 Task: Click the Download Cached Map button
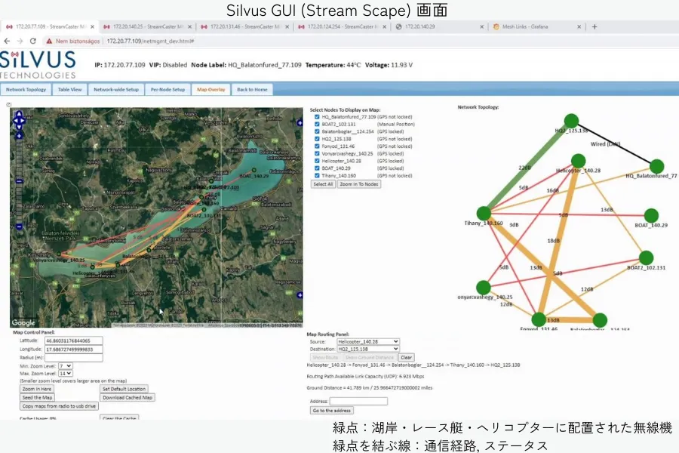[x=128, y=398]
